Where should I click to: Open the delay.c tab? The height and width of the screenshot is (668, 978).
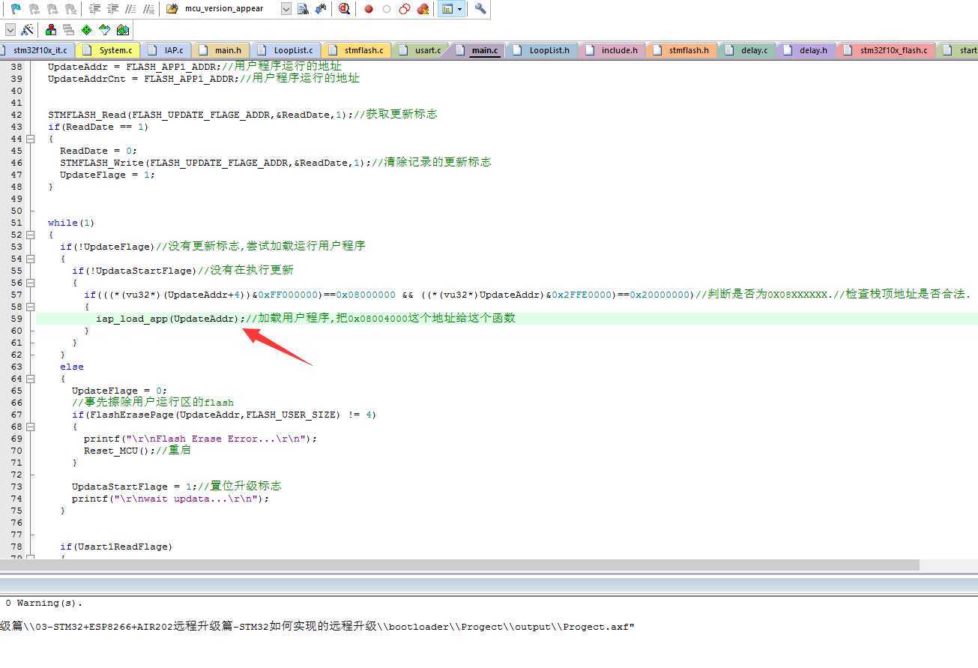coord(747,50)
